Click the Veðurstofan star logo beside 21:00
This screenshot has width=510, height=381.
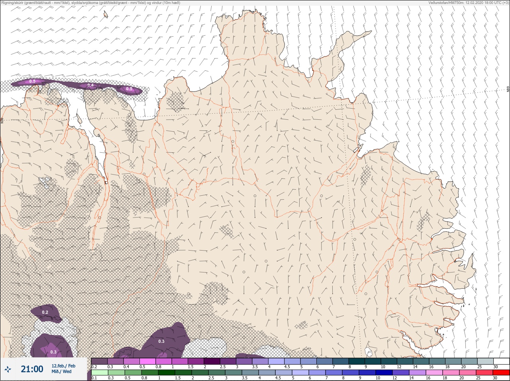(8, 369)
